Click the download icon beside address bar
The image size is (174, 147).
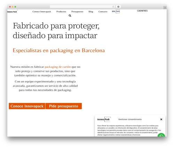click(x=118, y=7)
